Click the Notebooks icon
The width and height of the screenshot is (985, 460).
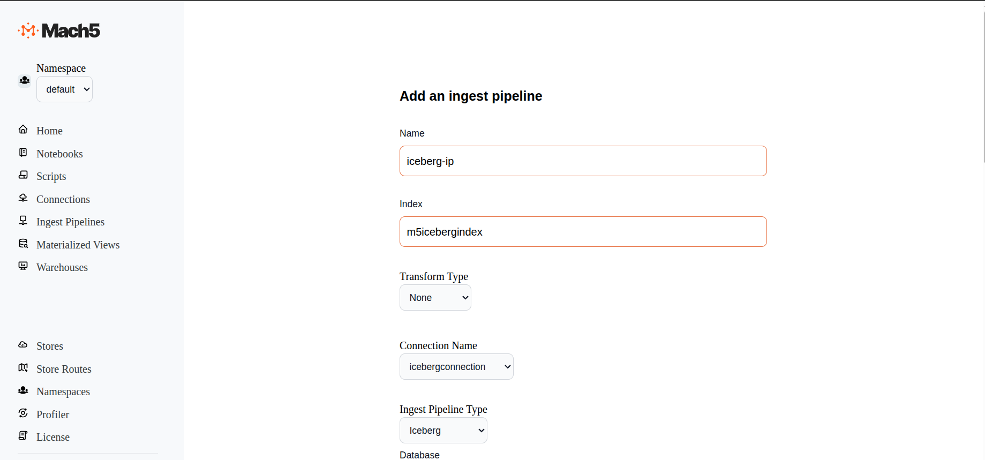tap(23, 152)
